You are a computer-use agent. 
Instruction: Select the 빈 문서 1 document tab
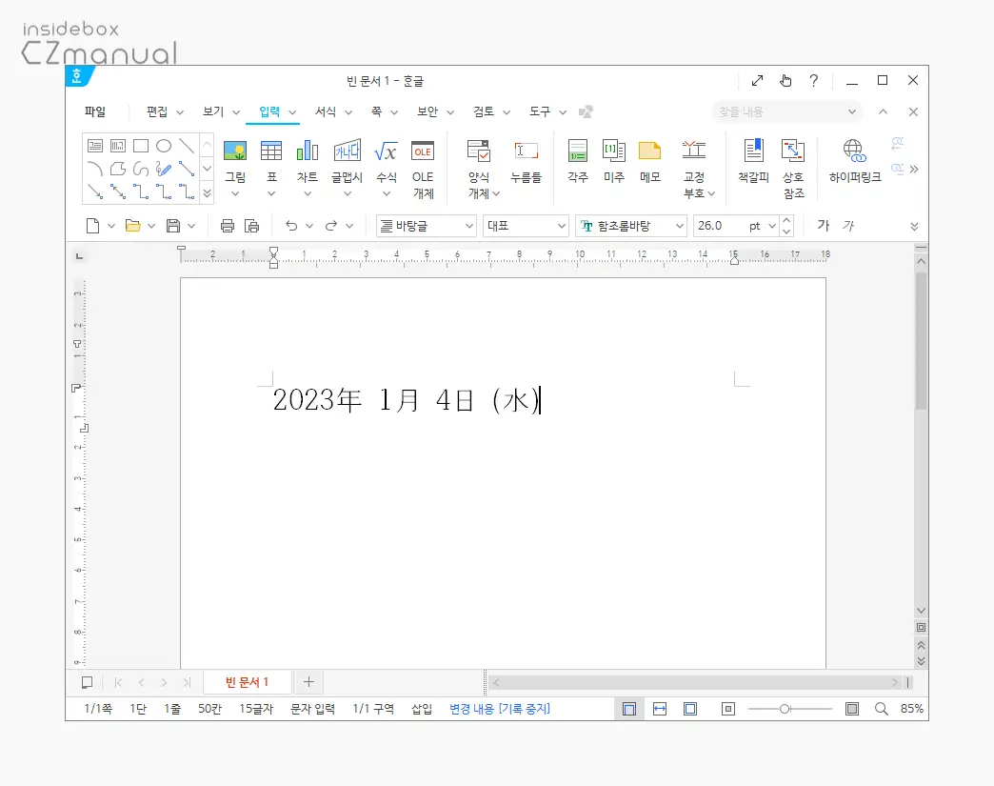(247, 682)
